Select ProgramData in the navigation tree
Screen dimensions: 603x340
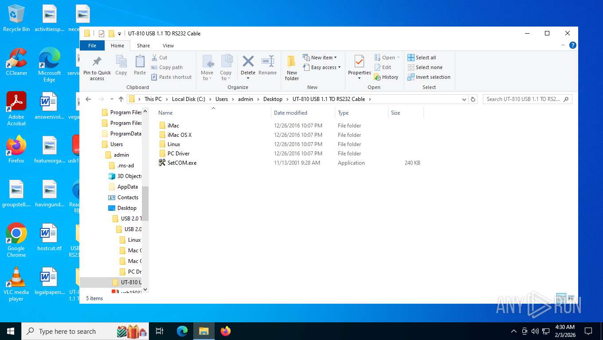click(x=125, y=134)
